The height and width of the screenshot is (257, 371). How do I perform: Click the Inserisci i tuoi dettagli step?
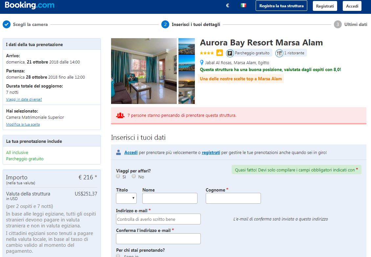[196, 24]
